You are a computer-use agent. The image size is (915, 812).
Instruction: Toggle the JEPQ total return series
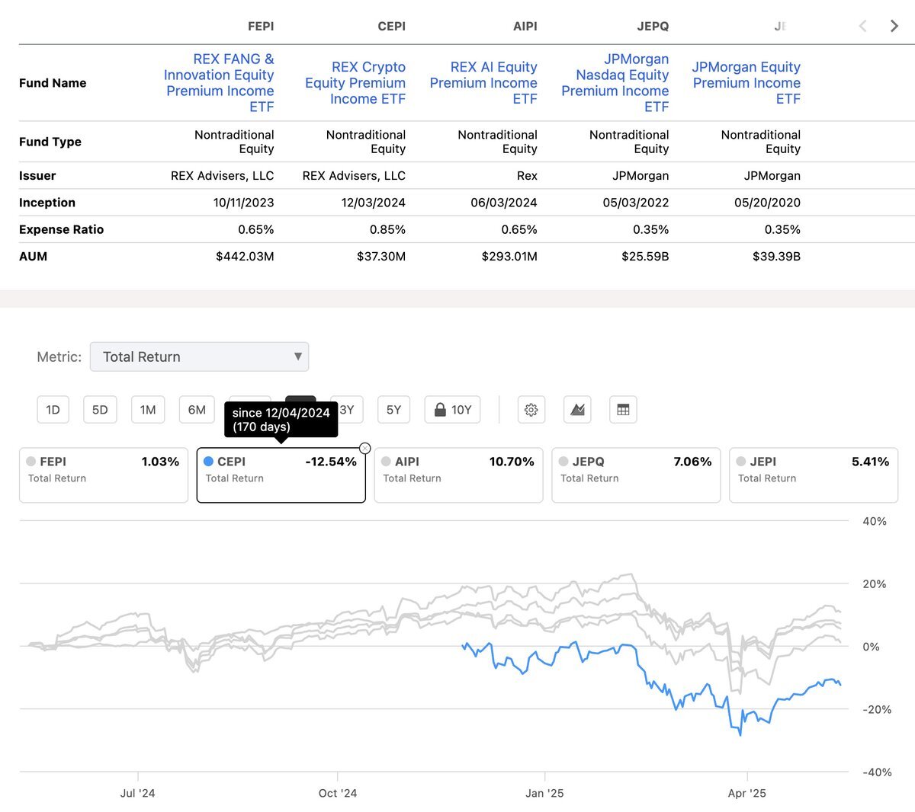636,475
